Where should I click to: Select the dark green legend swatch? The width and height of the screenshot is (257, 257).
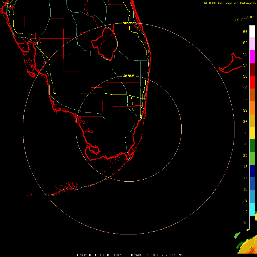coord(252,145)
